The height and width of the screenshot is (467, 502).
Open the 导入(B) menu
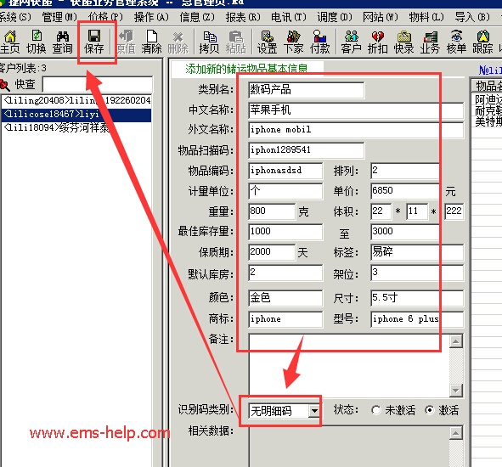click(x=472, y=17)
